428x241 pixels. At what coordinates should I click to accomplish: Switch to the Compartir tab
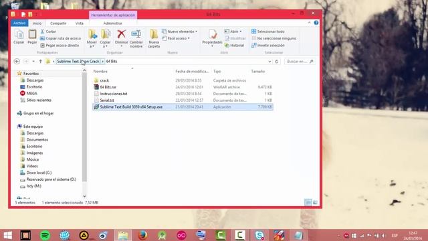tap(58, 23)
